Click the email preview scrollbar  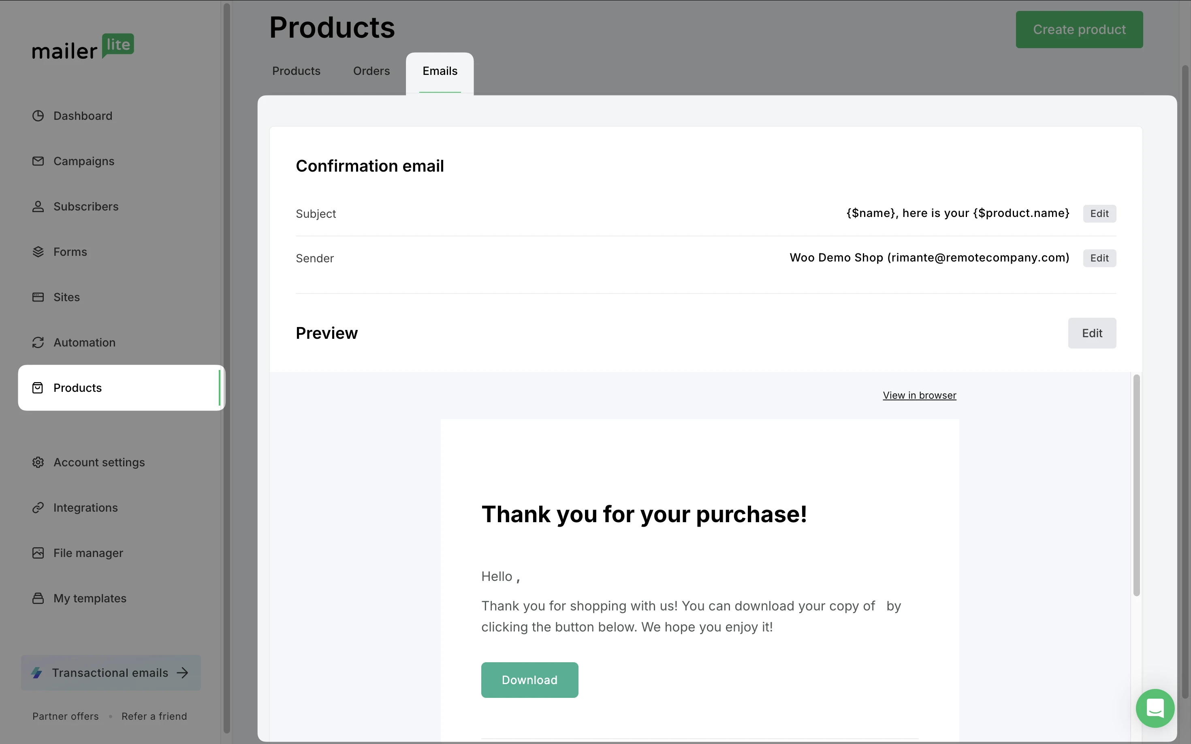[1136, 485]
